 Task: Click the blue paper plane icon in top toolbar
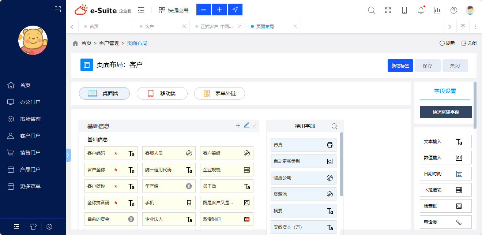tap(235, 10)
